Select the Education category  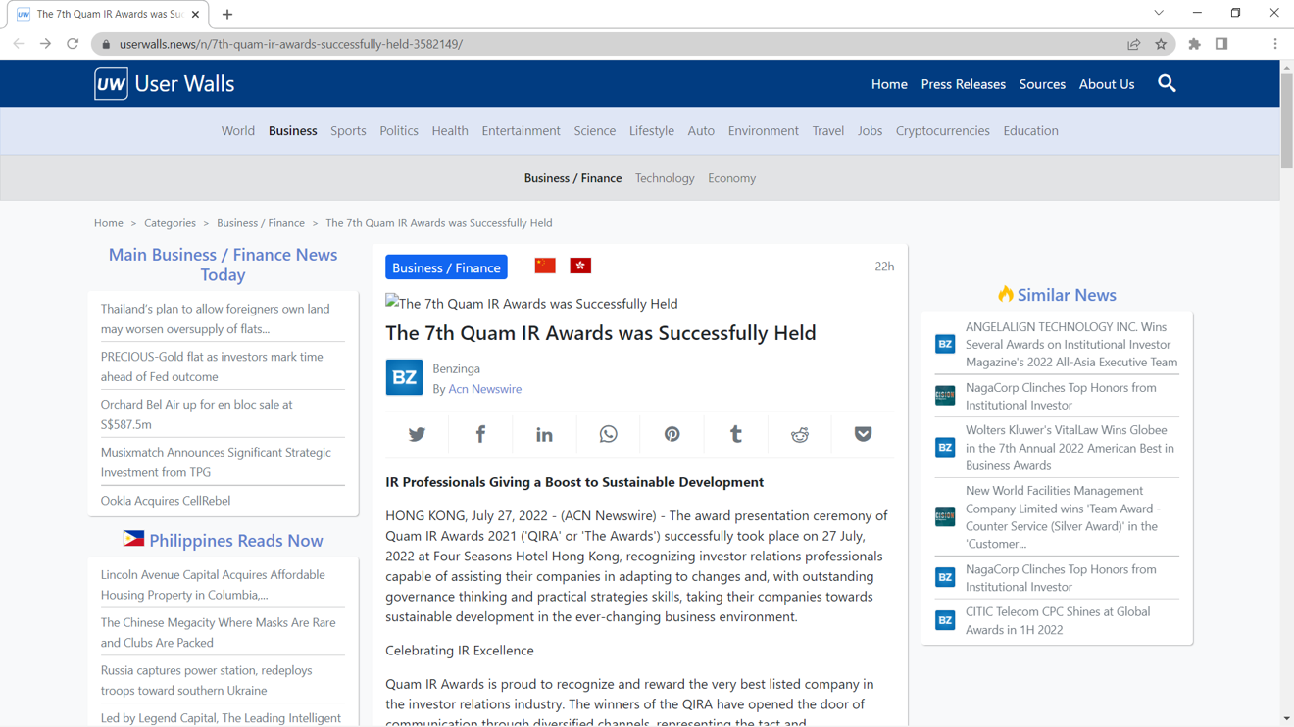[1030, 130]
